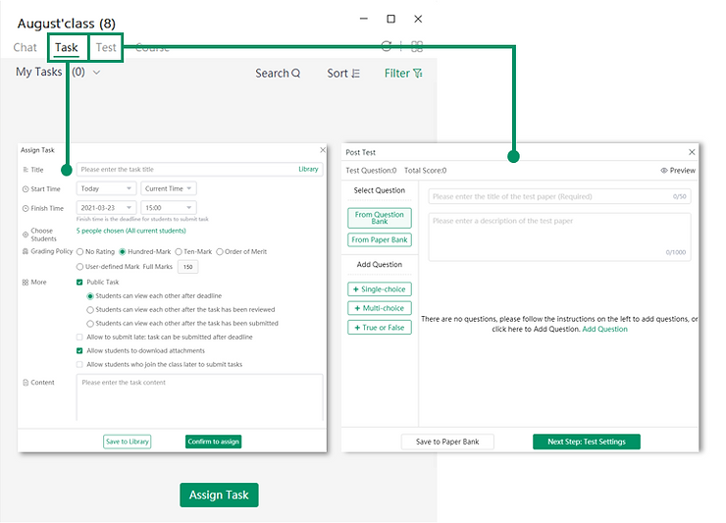Click the Preview eye icon in Post Test

point(664,171)
